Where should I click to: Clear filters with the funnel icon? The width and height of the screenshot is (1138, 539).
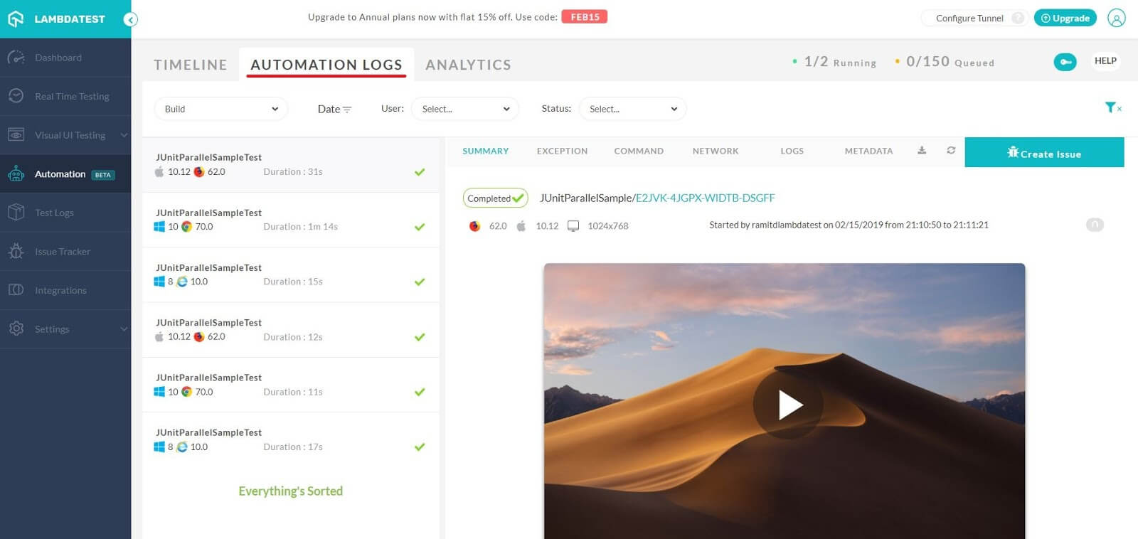click(1112, 108)
